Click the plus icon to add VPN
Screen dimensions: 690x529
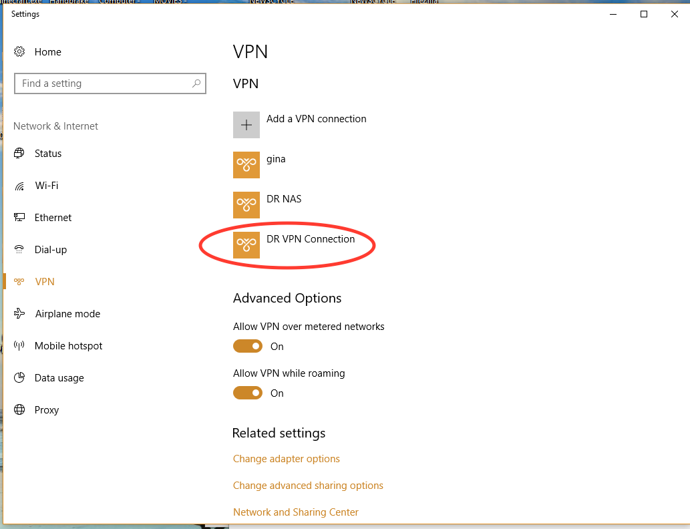tap(246, 125)
